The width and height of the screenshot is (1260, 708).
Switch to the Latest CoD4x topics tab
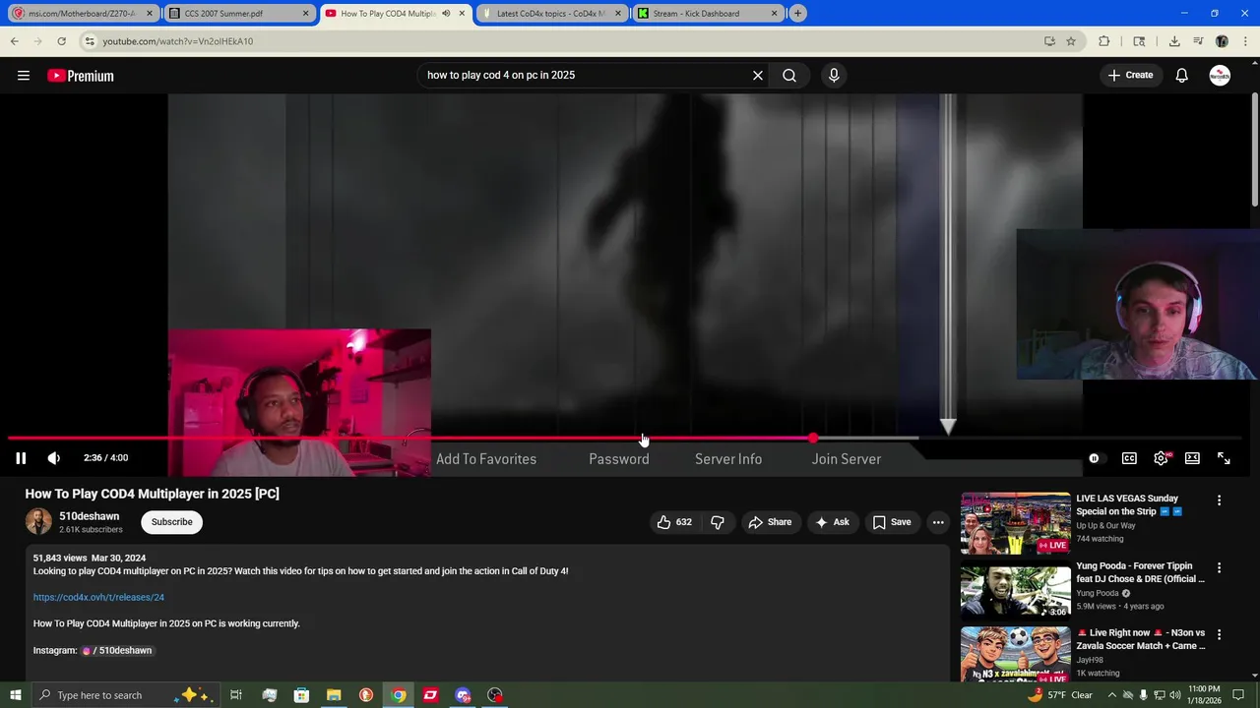pos(551,14)
